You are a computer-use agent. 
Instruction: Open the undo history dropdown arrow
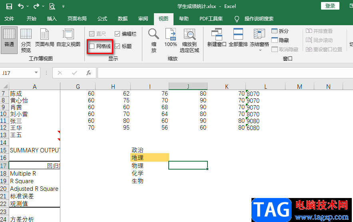(28, 6)
